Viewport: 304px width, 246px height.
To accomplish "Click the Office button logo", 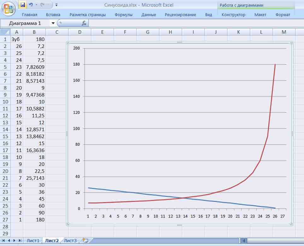I will click(x=9, y=9).
